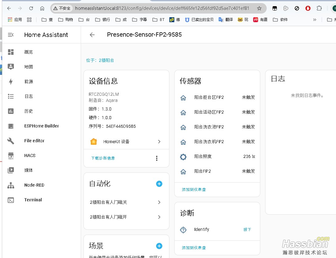Image resolution: width=336 pixels, height=258 pixels.
Task: Open the 应用 apps shortcut
Action: pos(15,20)
